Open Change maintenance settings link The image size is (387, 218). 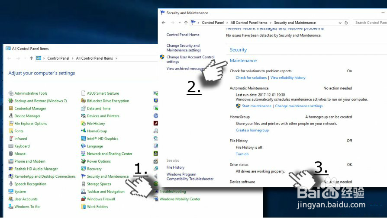click(299, 106)
